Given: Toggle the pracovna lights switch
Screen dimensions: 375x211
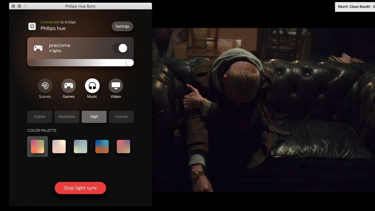Looking at the screenshot, I should tap(120, 48).
